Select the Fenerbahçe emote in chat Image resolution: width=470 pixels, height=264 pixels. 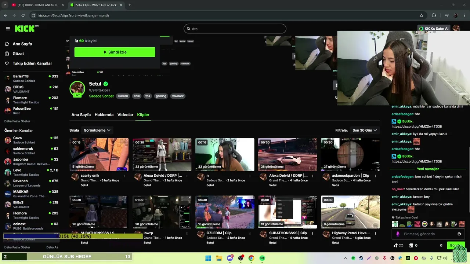click(x=424, y=224)
